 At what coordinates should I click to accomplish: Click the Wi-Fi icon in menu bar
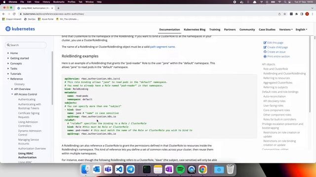pos(279,2)
